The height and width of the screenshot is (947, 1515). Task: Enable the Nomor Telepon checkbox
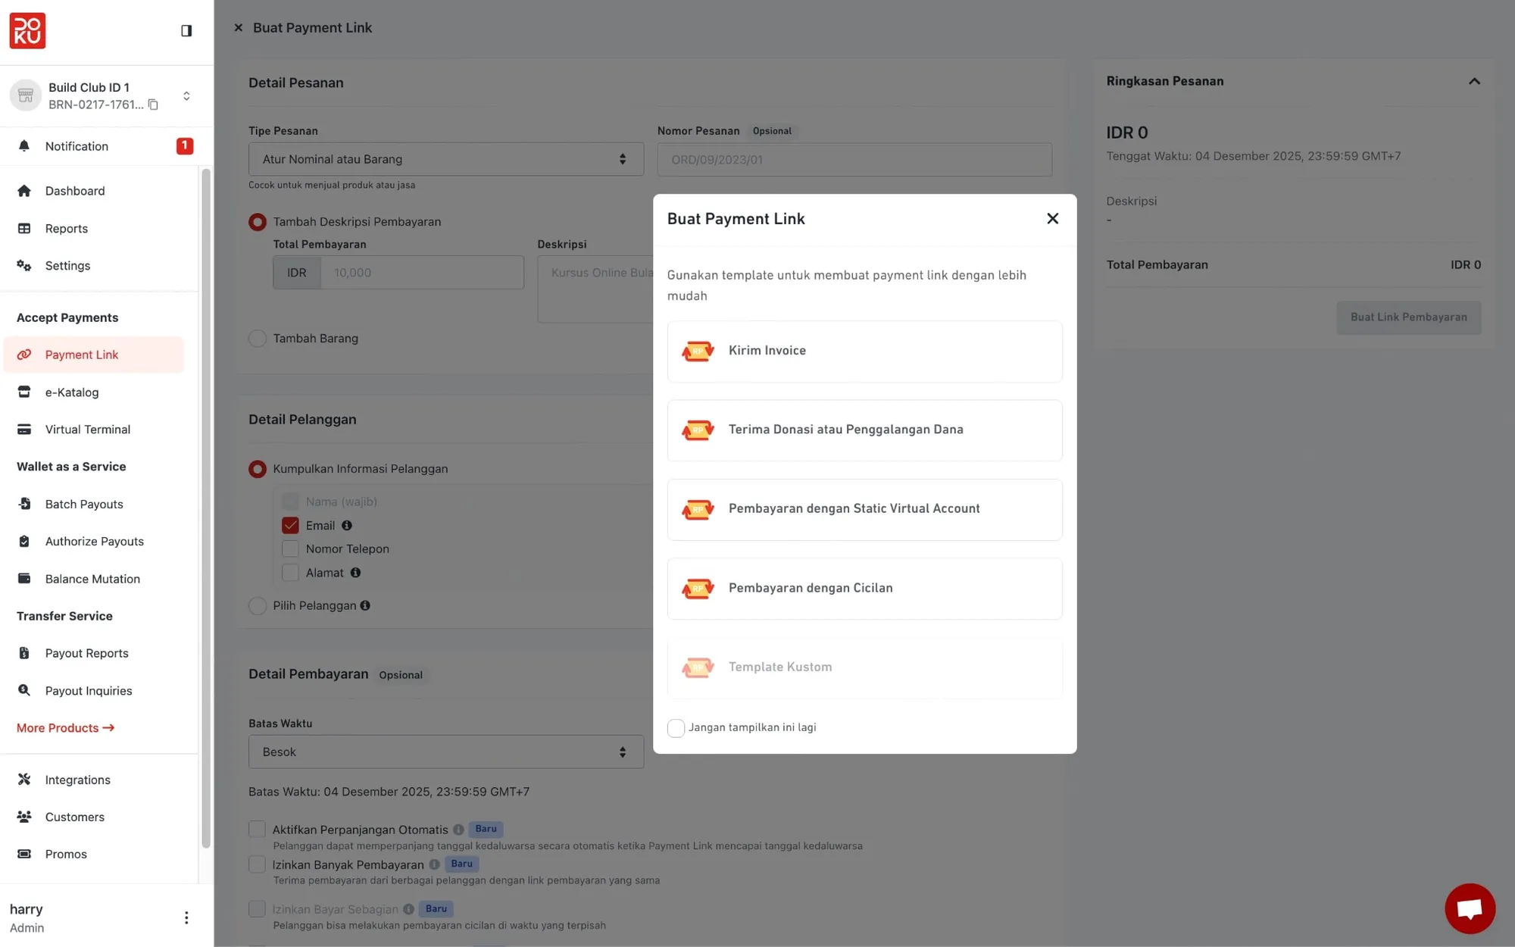[x=290, y=549]
